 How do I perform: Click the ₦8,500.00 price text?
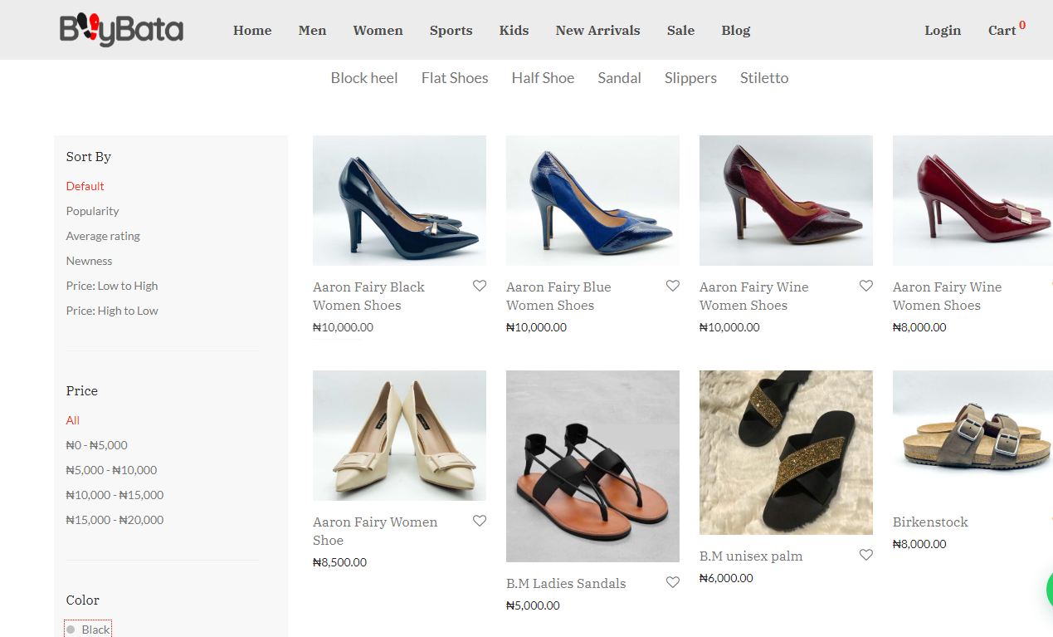339,562
